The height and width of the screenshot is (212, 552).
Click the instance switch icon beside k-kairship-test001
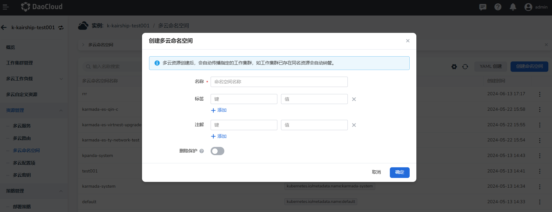(x=61, y=28)
